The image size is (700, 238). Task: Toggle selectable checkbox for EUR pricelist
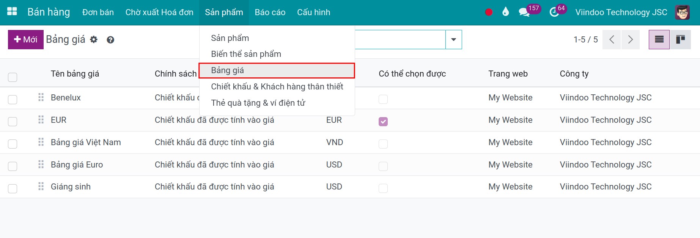(x=383, y=122)
